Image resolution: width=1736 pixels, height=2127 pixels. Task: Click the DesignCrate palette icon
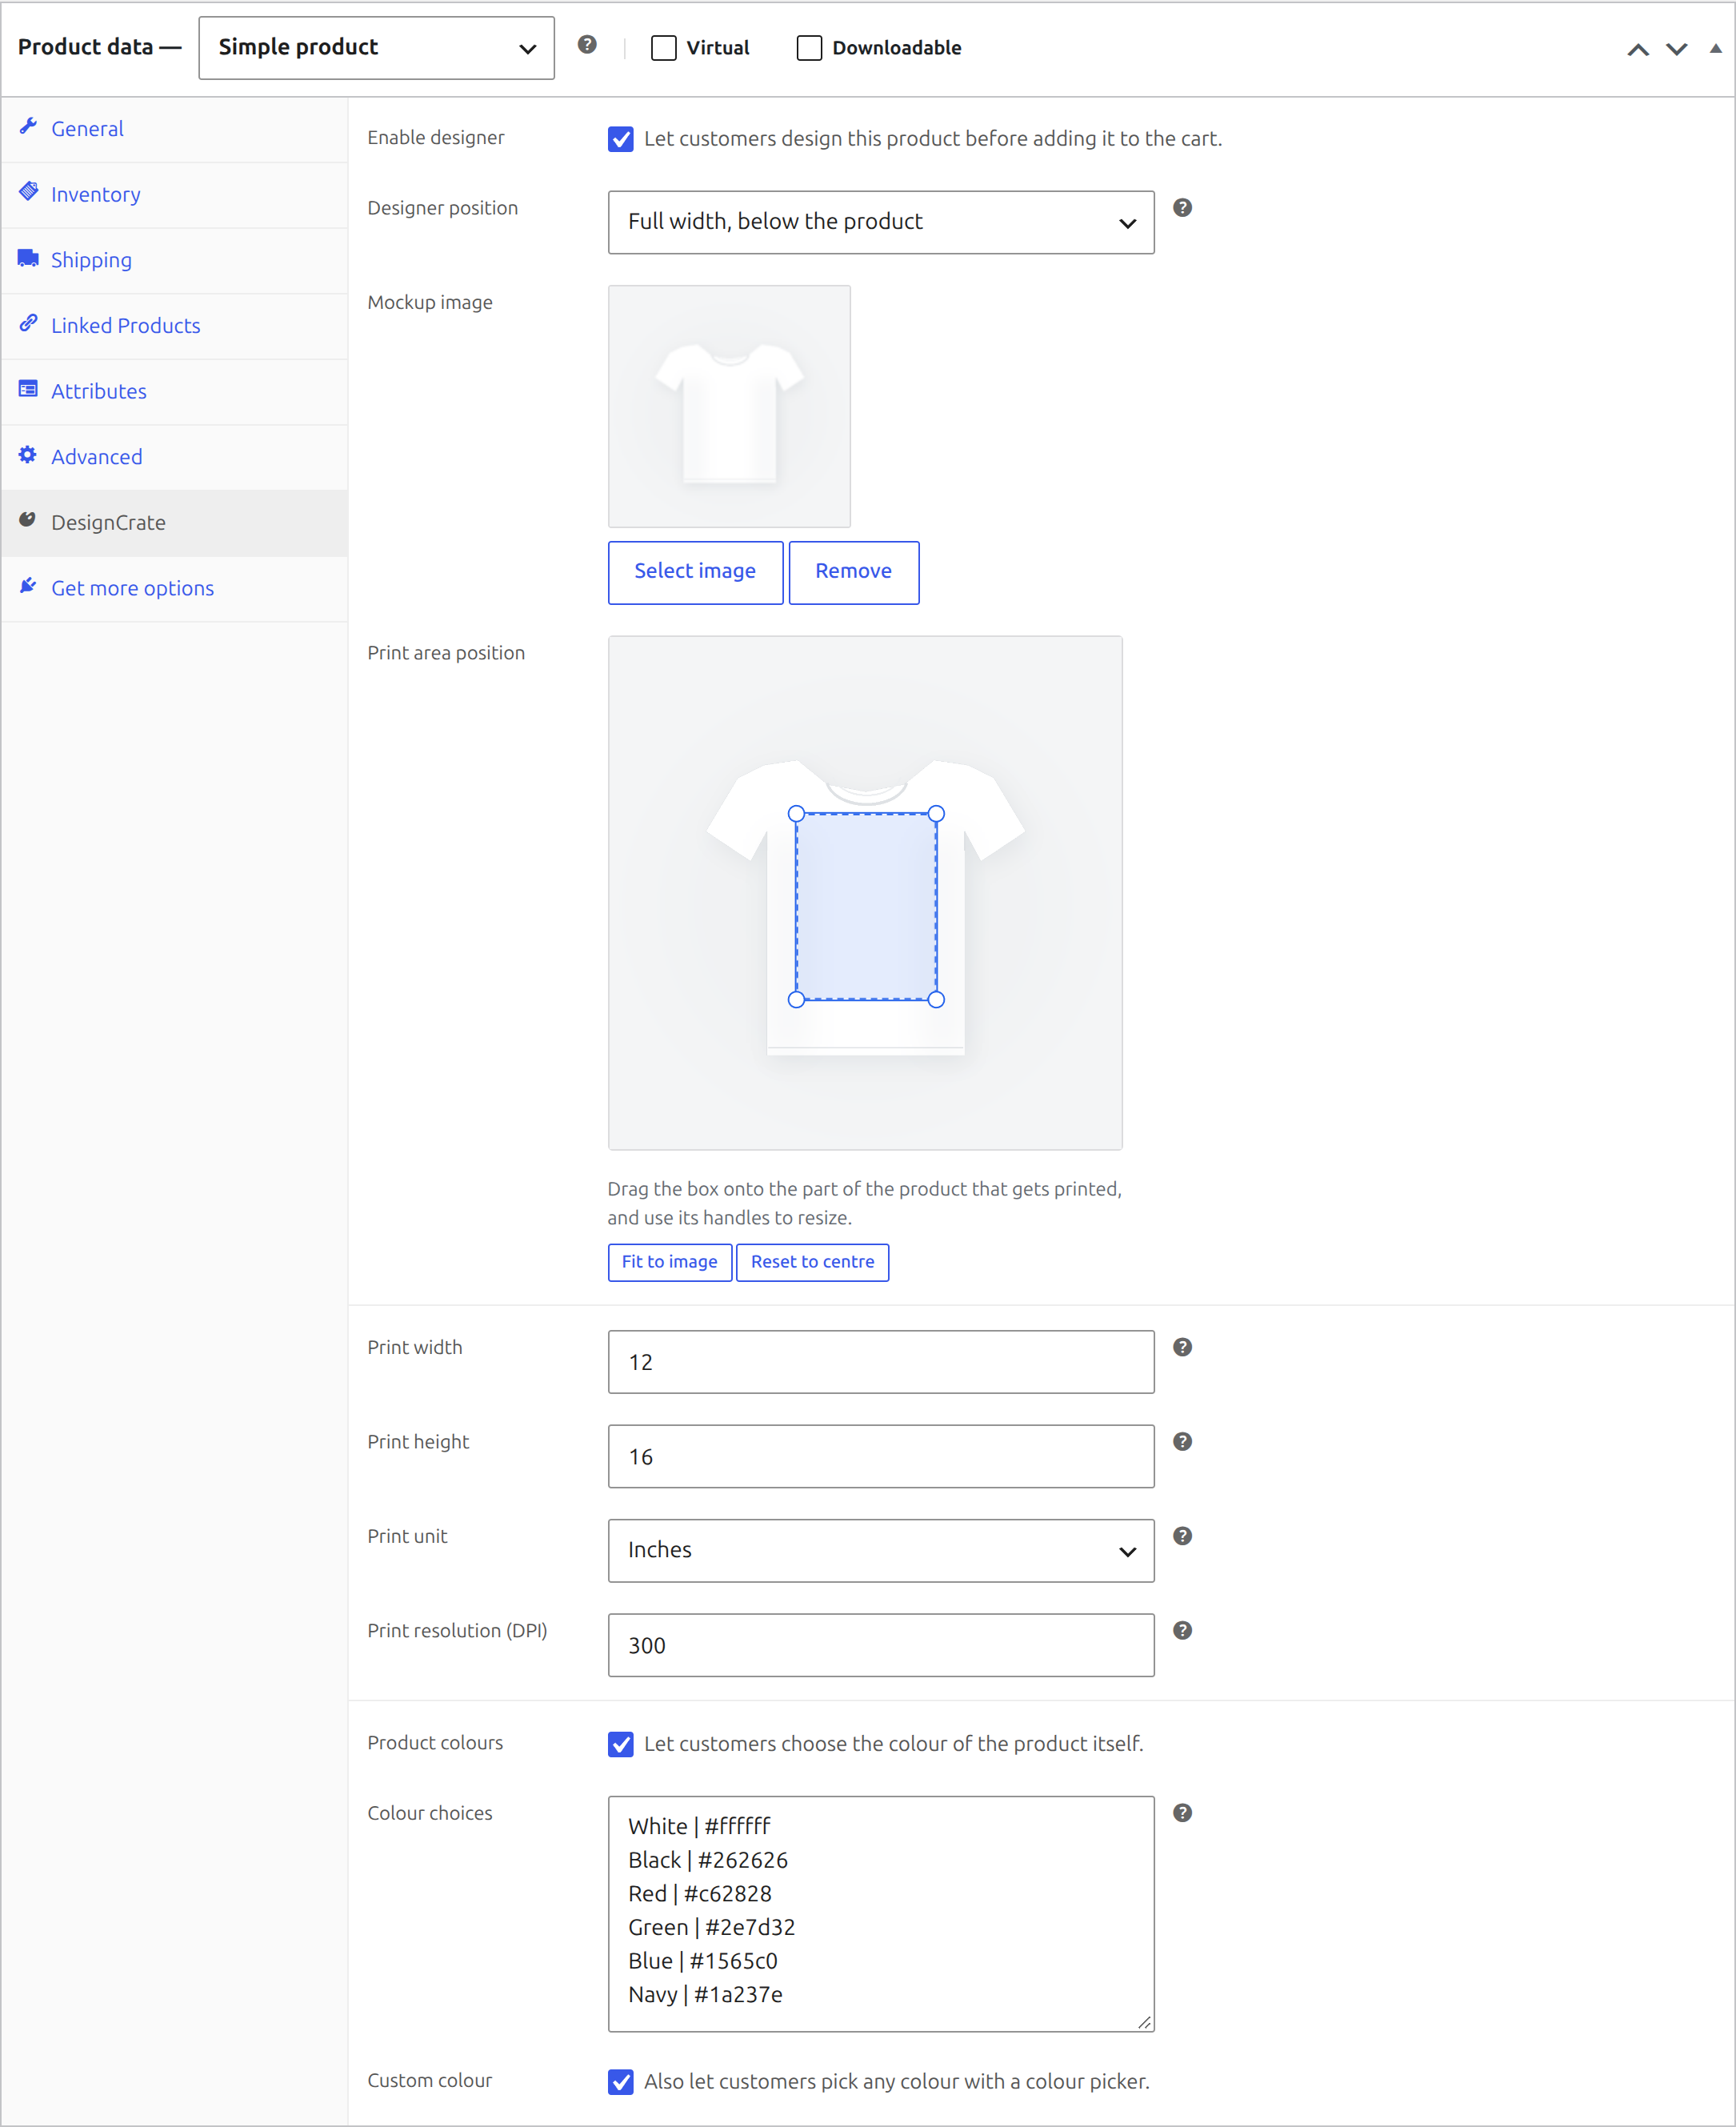click(28, 520)
